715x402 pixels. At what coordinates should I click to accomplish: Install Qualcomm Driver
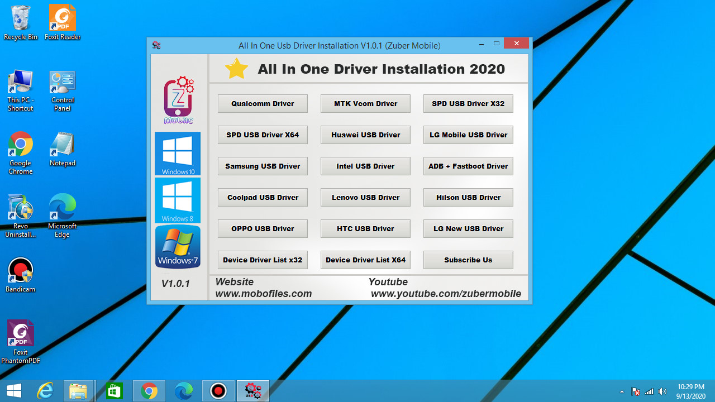point(263,103)
